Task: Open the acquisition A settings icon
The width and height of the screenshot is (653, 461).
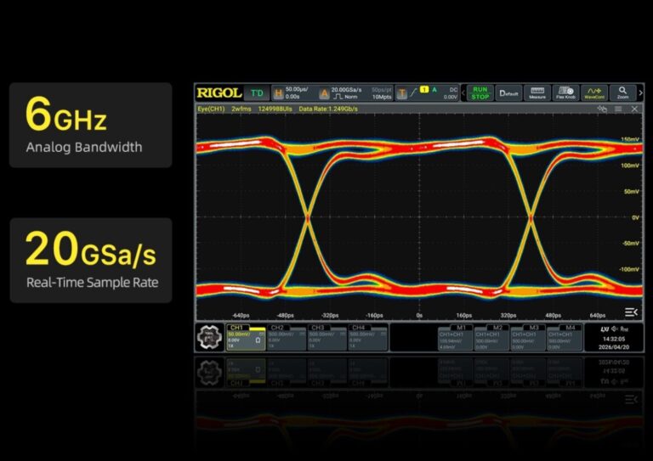Action: (324, 93)
